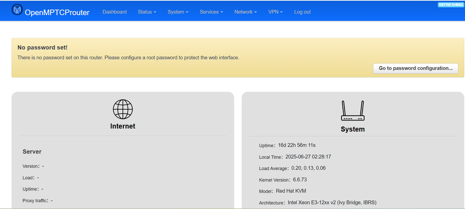465x209 pixels.
Task: Click the OpenMPTCProuter brand title
Action: 57,12
